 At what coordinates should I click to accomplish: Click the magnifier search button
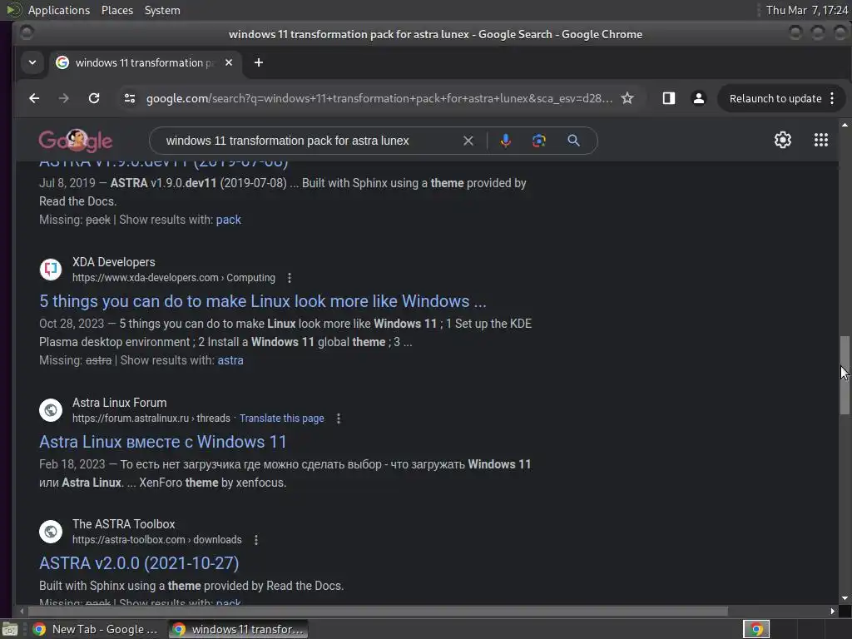pos(574,141)
